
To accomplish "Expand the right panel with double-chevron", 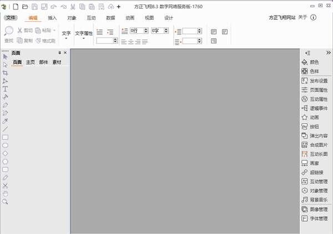I will [x=328, y=52].
